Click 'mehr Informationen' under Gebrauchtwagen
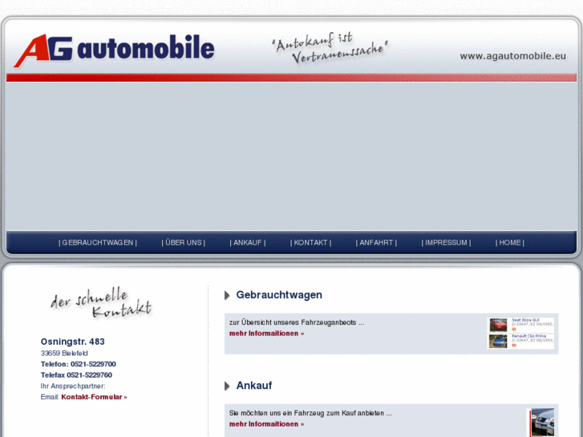This screenshot has width=583, height=437. pyautogui.click(x=266, y=334)
